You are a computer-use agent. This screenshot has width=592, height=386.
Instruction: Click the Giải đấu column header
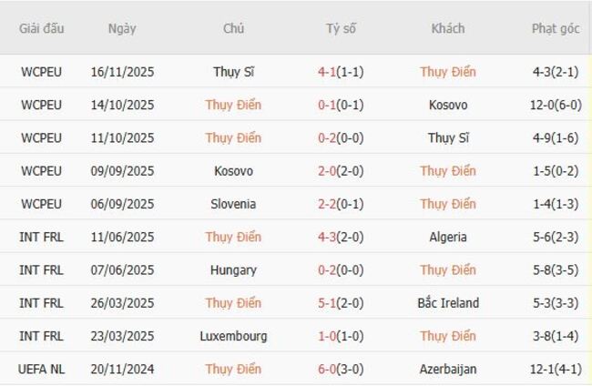[42, 28]
